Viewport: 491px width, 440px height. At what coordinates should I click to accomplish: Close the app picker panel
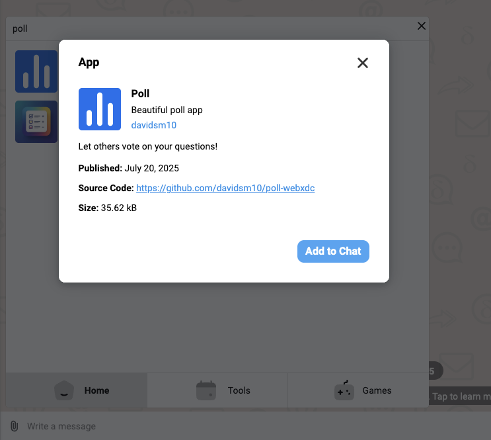(421, 26)
